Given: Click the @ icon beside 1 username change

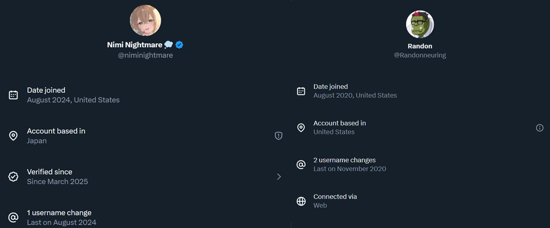Looking at the screenshot, I should pyautogui.click(x=13, y=217).
